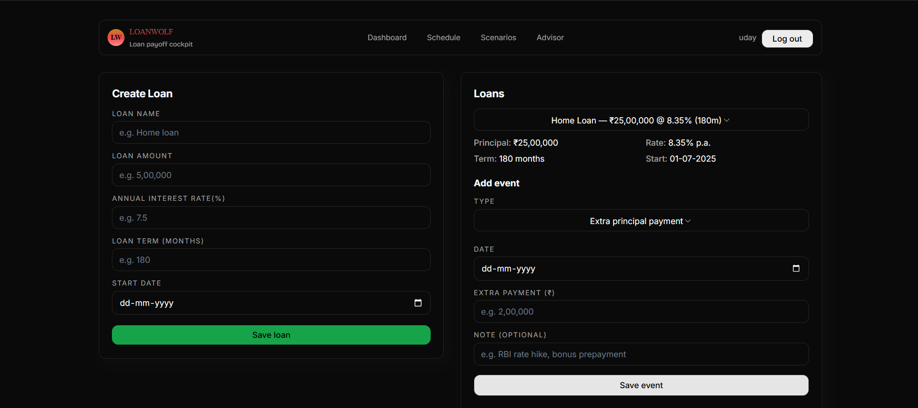Open the Extra principal payment type dropdown
This screenshot has height=408, width=918.
point(641,221)
